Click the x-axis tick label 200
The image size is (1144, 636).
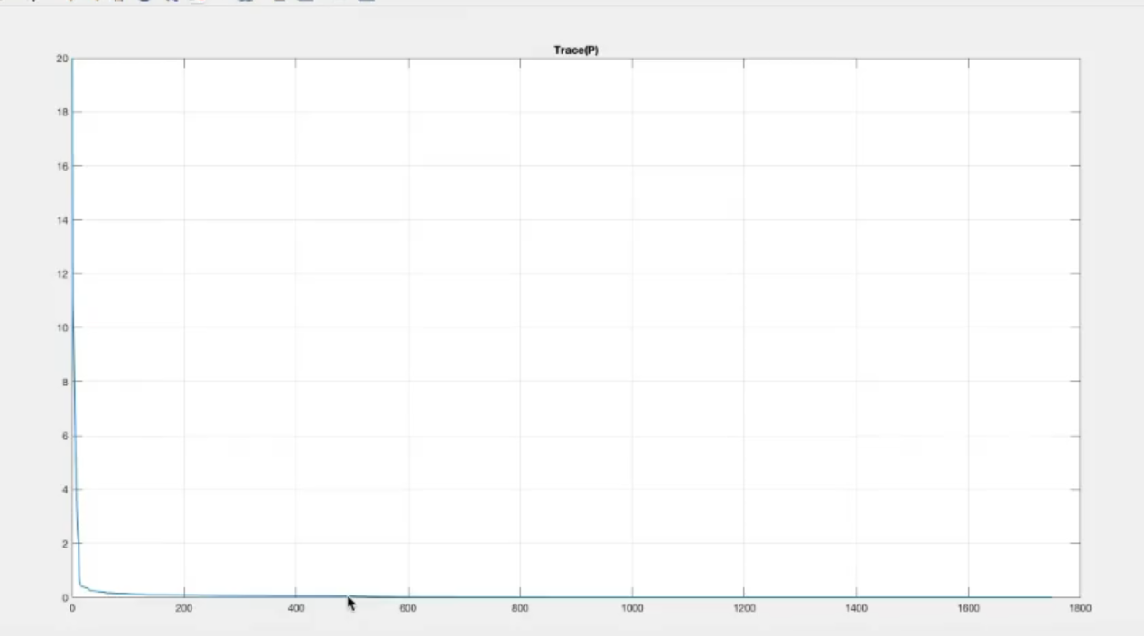click(184, 609)
